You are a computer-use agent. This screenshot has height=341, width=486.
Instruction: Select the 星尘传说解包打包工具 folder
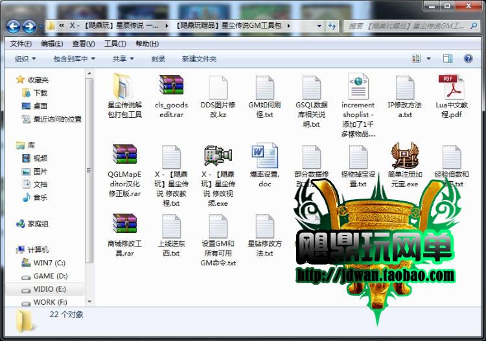(x=124, y=87)
